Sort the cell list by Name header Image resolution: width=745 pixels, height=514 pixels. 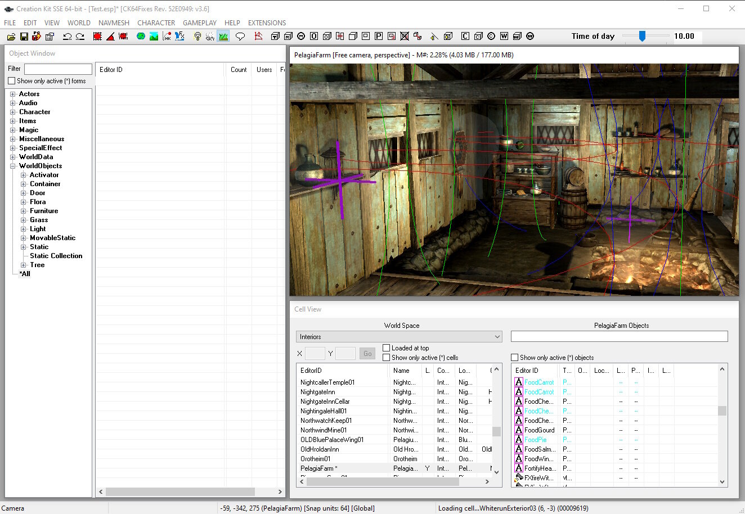[x=405, y=371]
